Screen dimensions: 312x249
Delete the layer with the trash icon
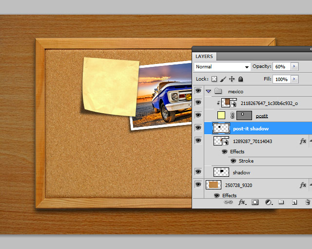tap(307, 202)
